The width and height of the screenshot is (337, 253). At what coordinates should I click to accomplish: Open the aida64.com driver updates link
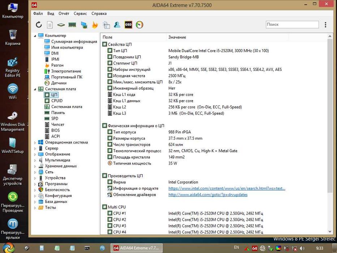pos(208,194)
